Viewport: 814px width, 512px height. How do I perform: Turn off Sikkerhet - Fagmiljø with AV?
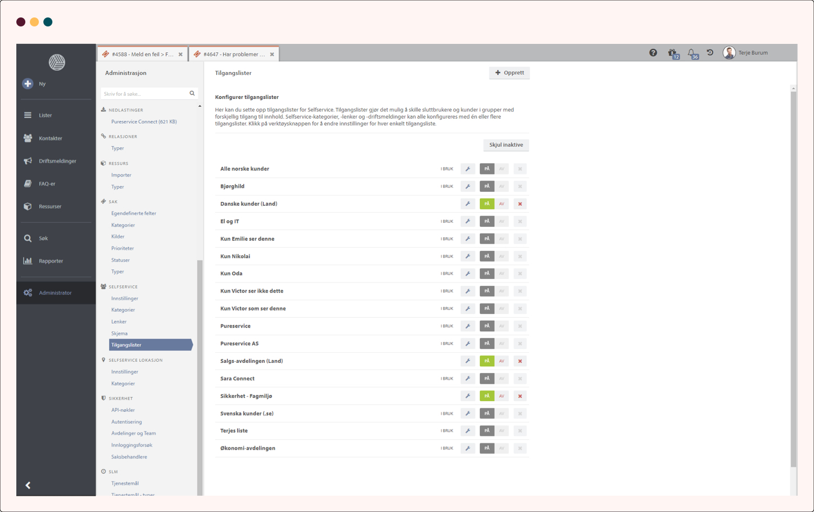pos(501,396)
